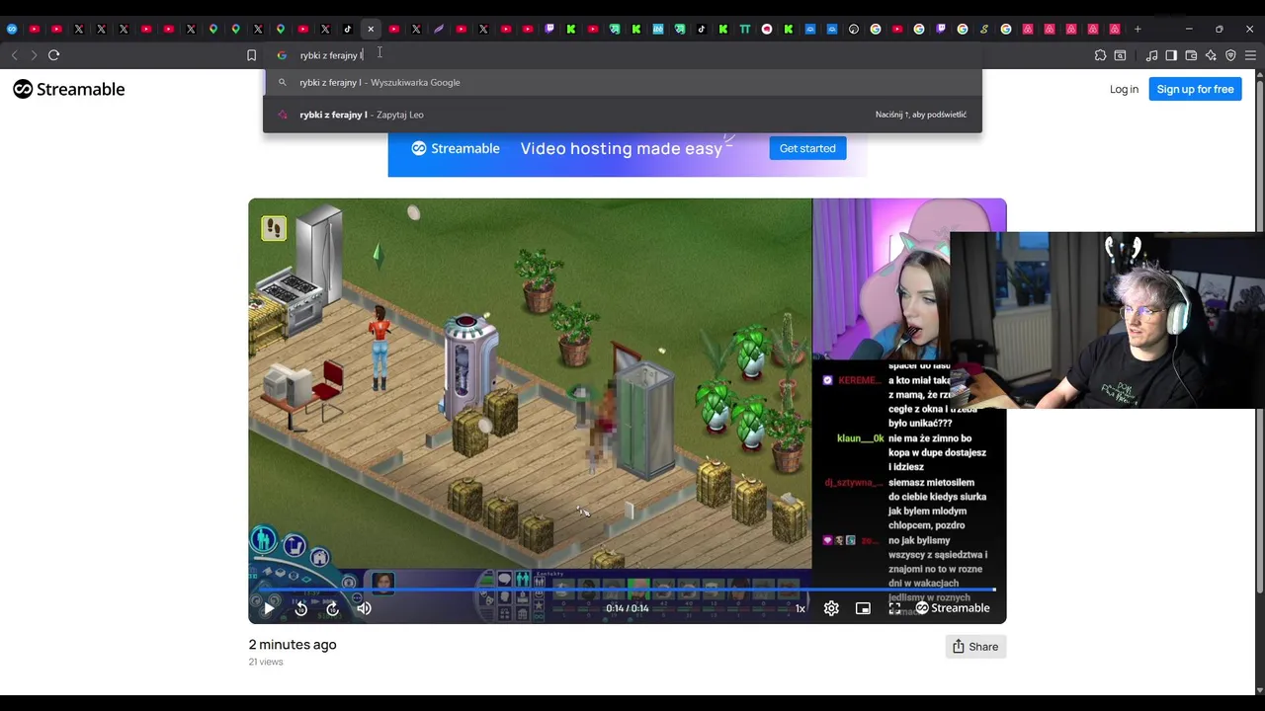Switch to the teal 'lbb' icon tab

[x=658, y=29]
